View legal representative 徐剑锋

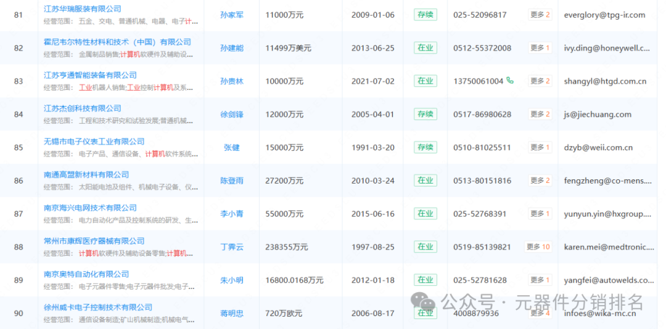tap(232, 114)
